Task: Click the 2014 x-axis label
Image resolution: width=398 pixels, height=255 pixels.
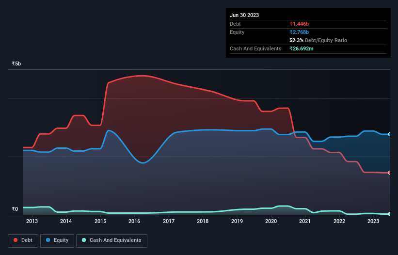Action: (66, 221)
